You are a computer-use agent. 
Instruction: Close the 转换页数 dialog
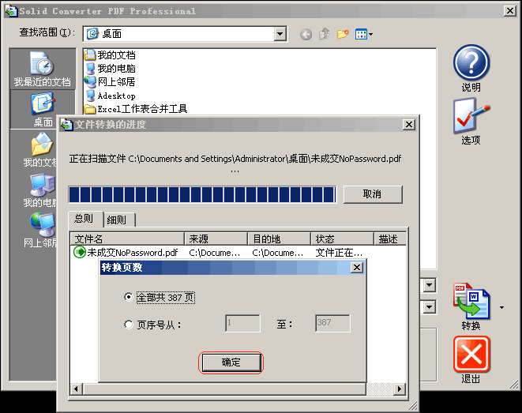(x=356, y=267)
